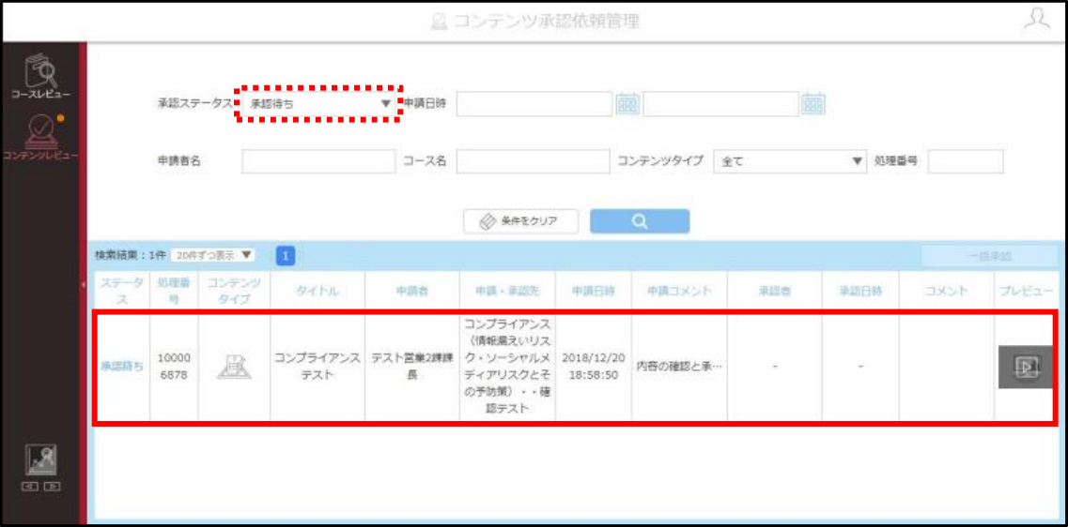Click the タイトル column header

[317, 291]
